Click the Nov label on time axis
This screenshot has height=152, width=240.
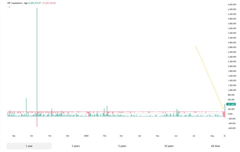pyautogui.click(x=50, y=136)
